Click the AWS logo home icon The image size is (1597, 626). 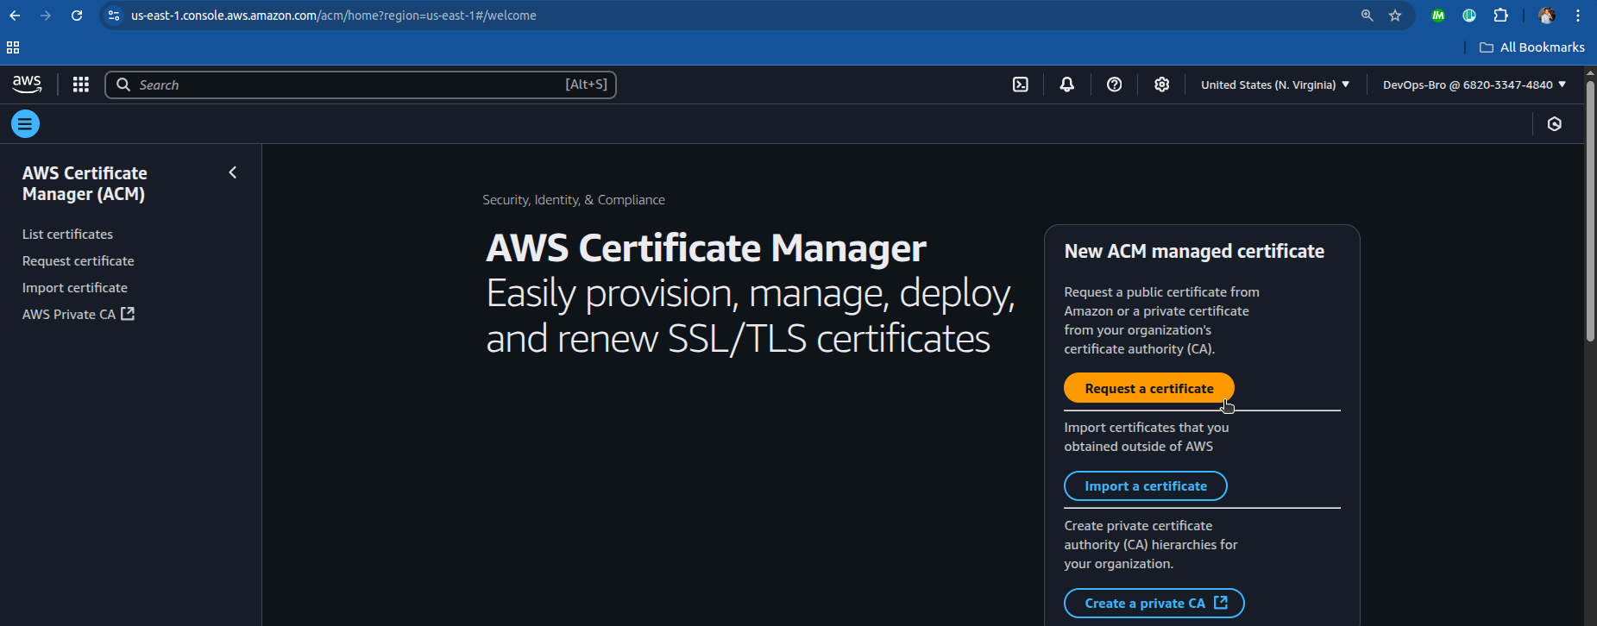click(x=27, y=84)
